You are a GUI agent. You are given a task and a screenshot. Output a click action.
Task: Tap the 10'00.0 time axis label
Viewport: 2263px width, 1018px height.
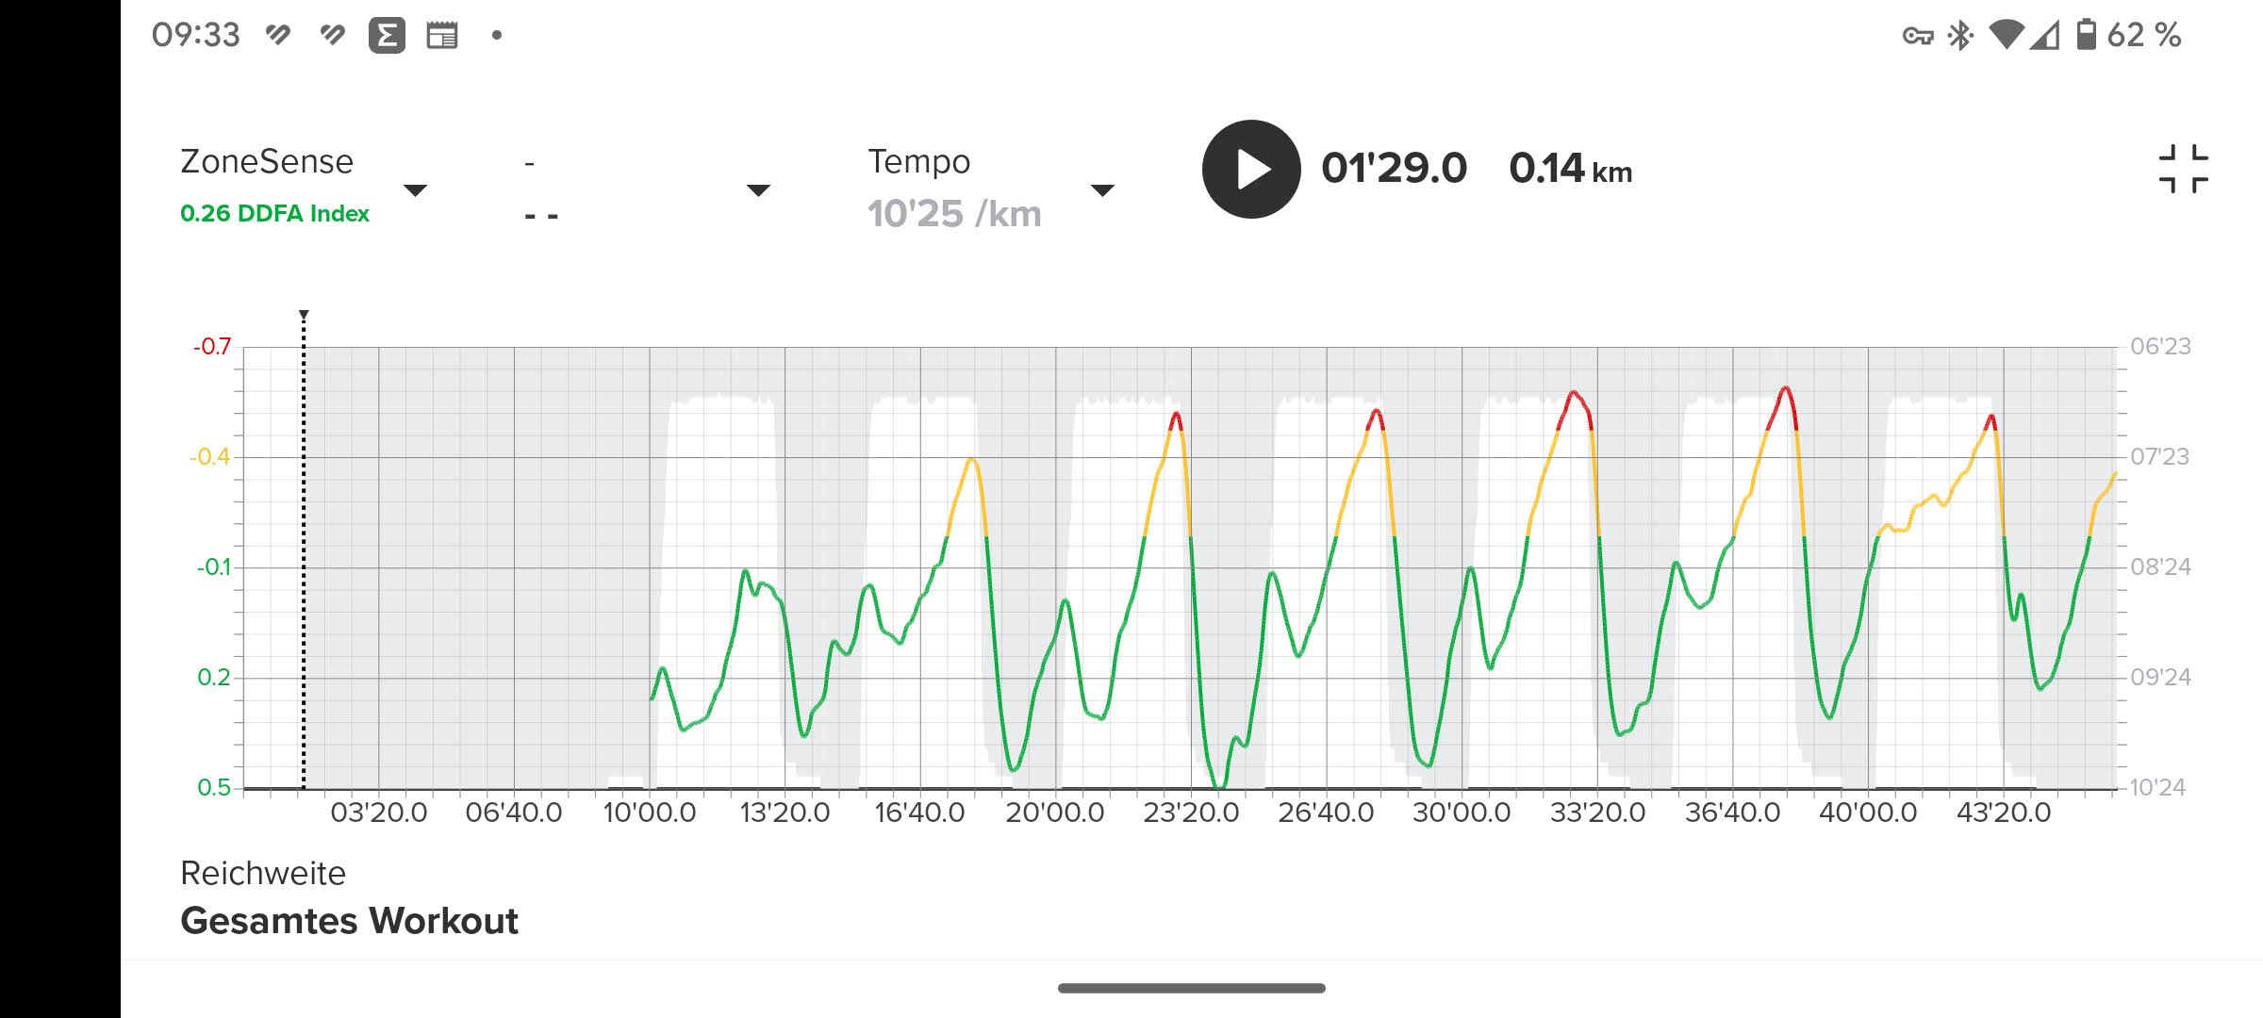click(x=650, y=813)
